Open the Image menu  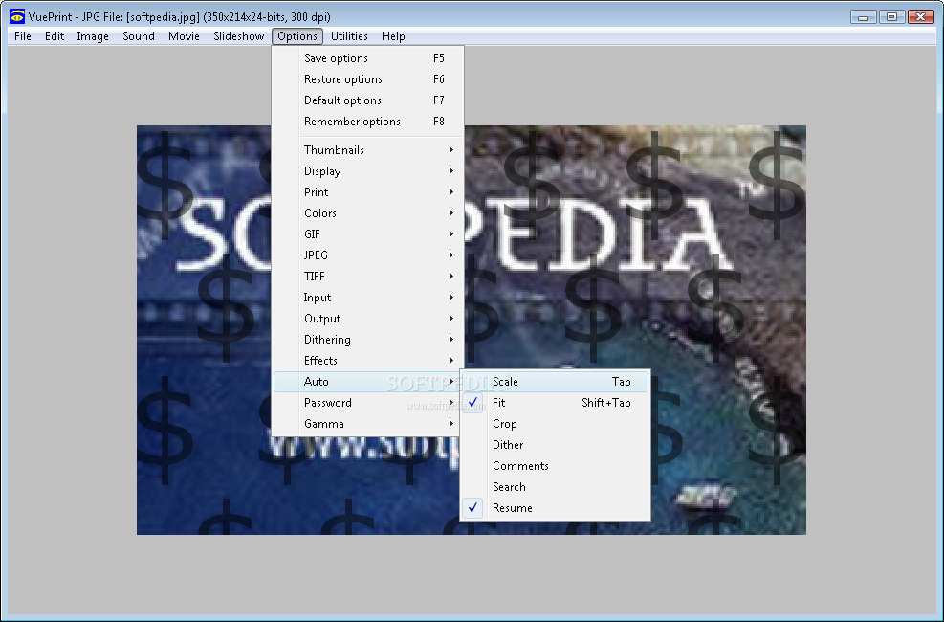[93, 36]
